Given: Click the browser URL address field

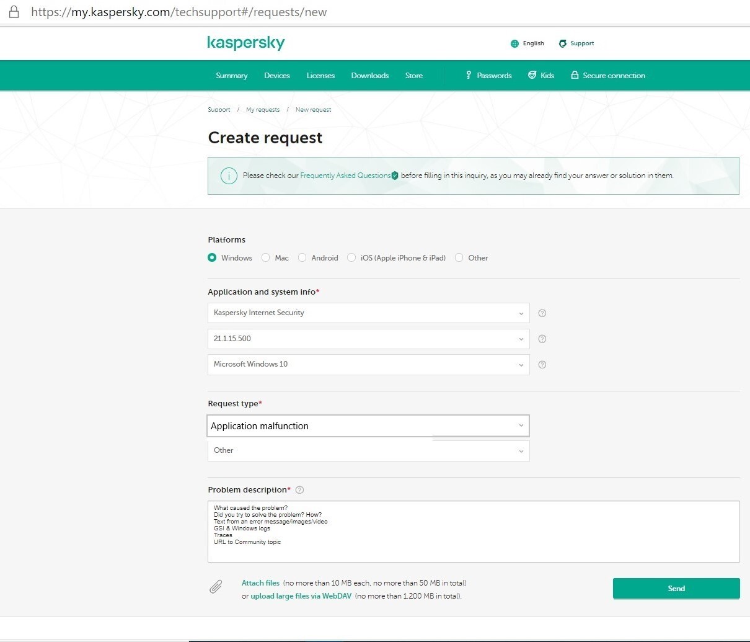Looking at the screenshot, I should click(x=179, y=12).
